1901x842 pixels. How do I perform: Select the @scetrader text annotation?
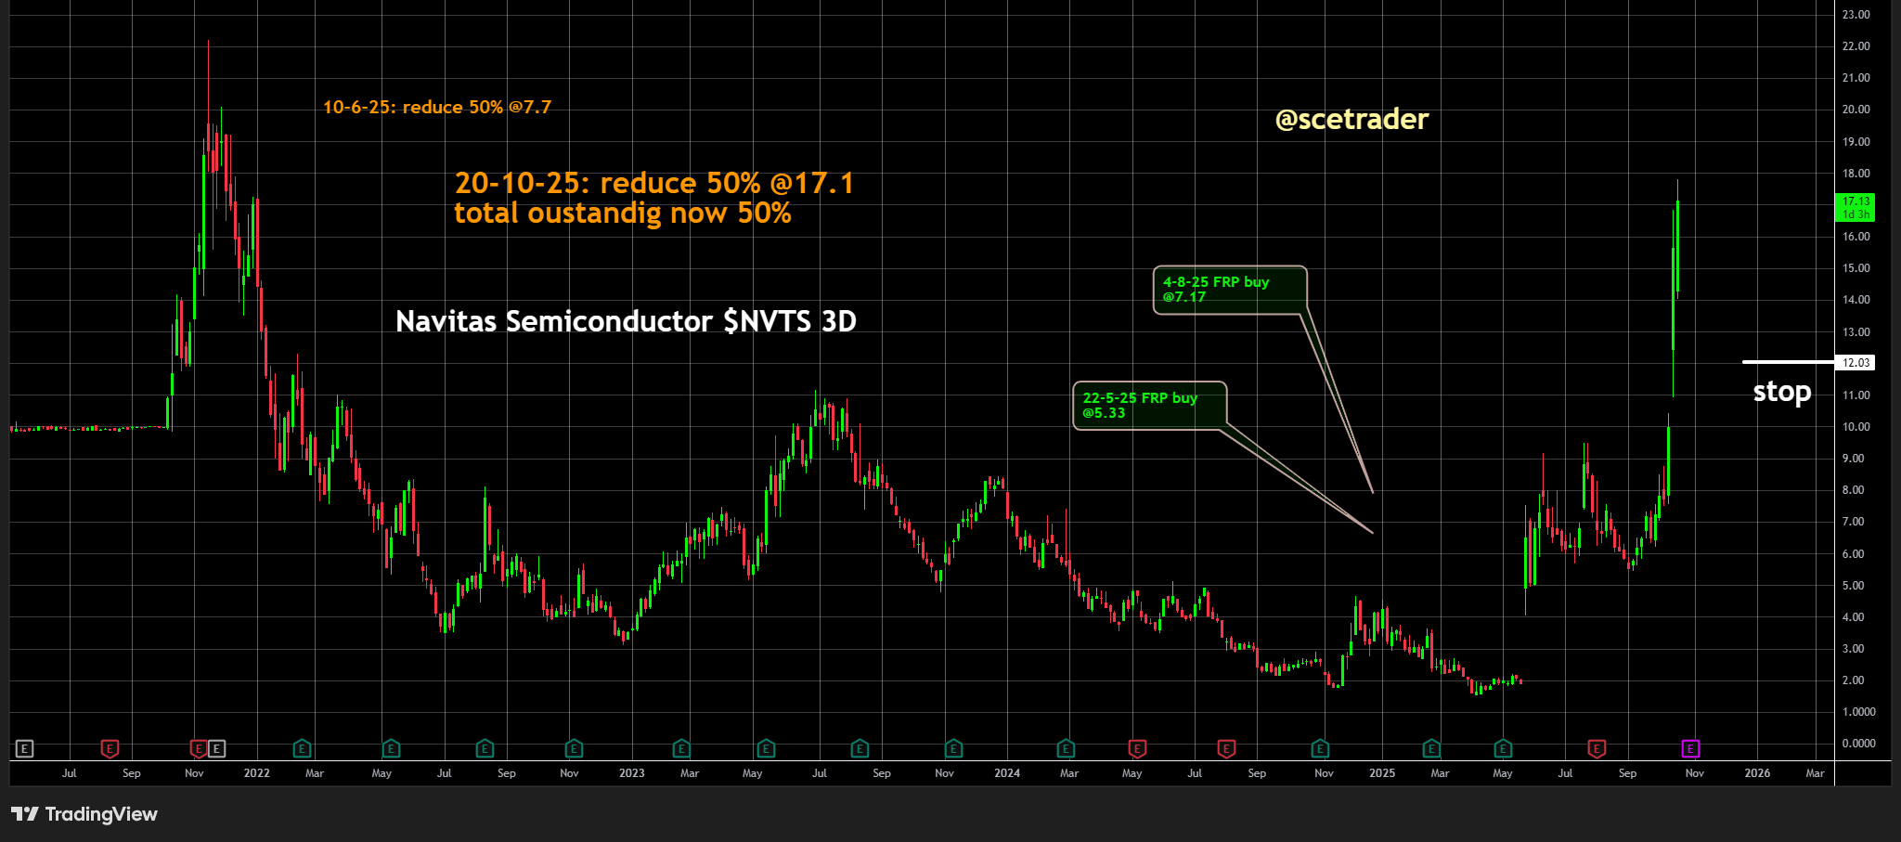(1351, 120)
